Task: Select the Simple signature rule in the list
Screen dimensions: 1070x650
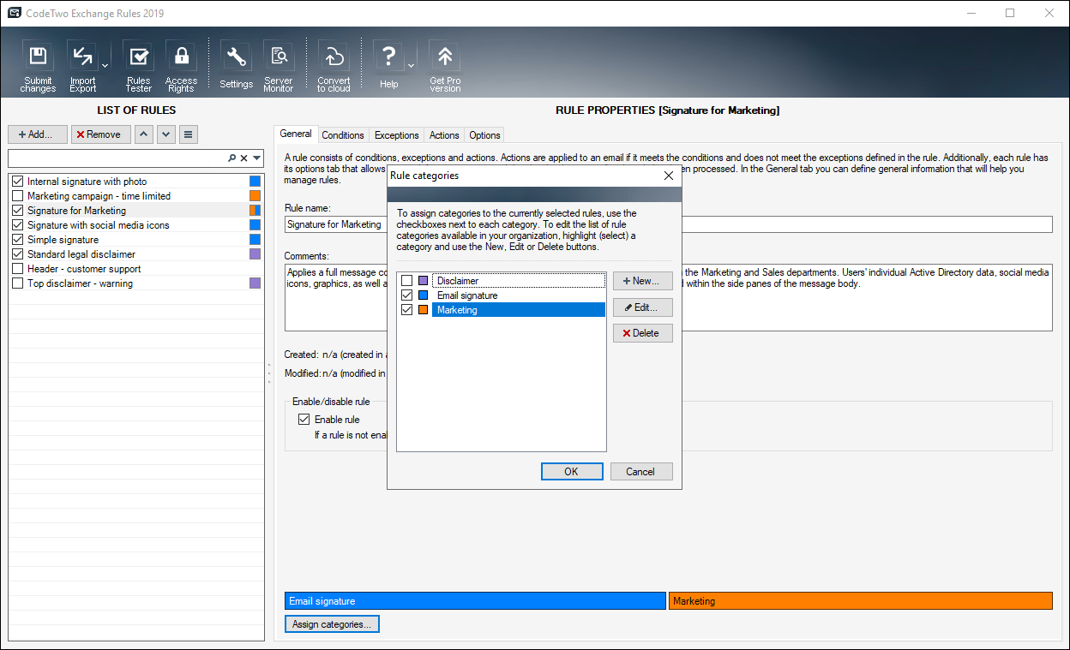Action: (63, 240)
